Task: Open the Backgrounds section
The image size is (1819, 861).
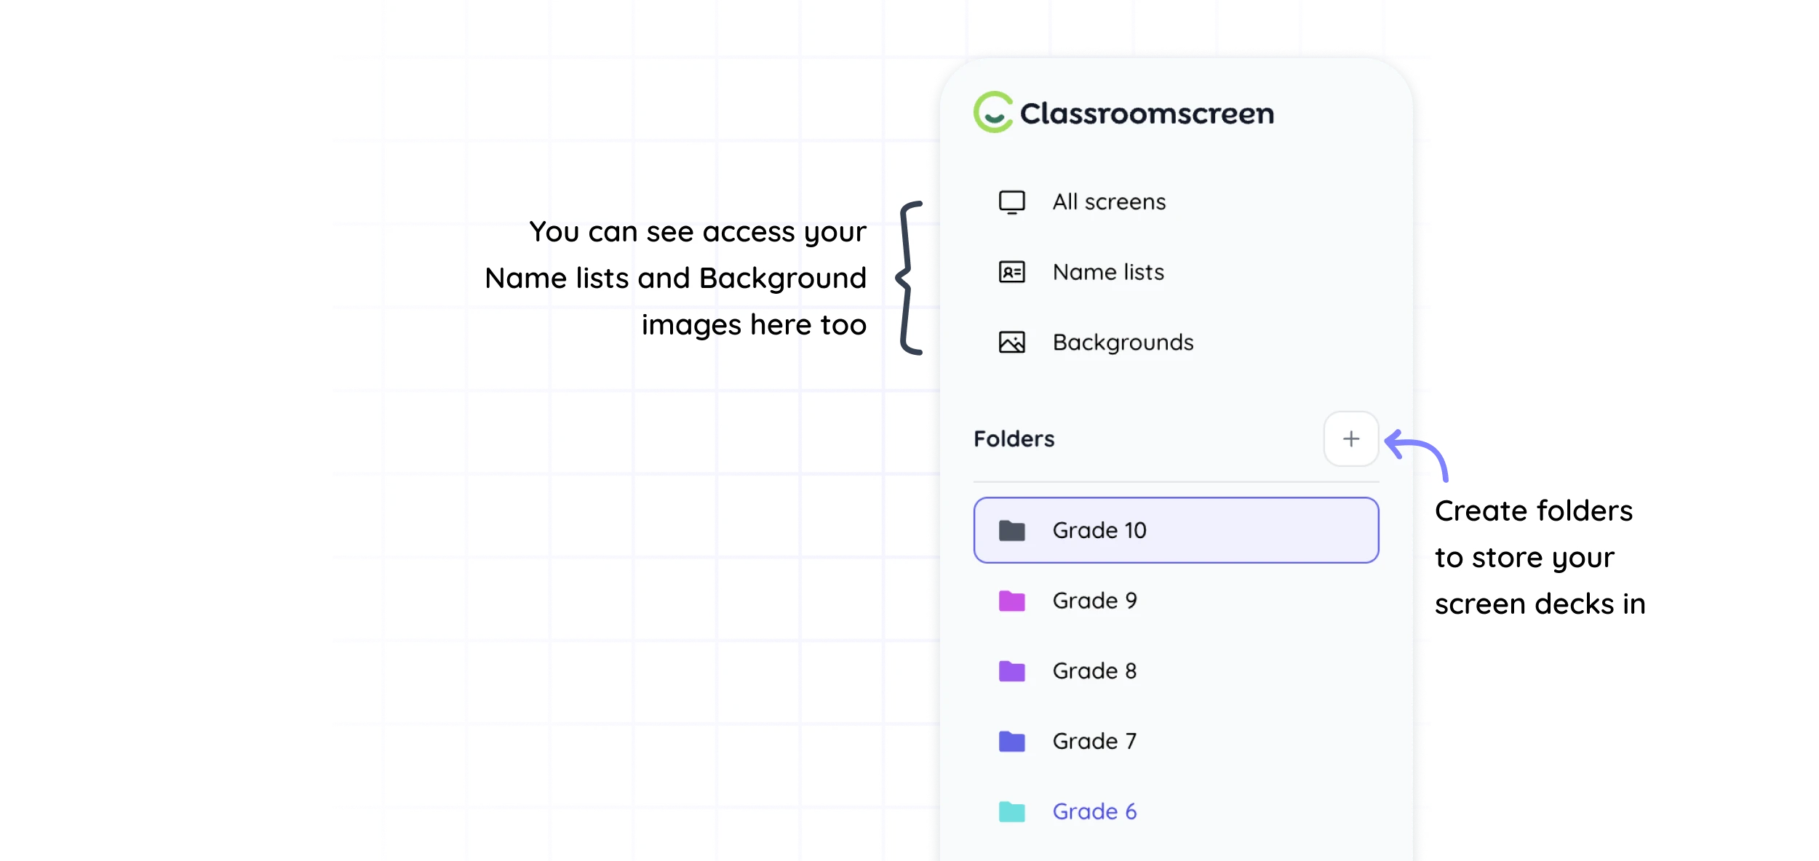Action: click(x=1123, y=342)
